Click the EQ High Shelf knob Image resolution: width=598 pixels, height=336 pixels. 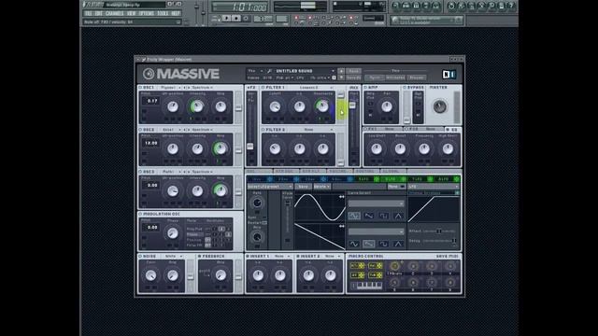click(x=448, y=149)
